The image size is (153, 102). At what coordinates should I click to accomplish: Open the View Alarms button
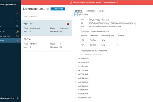tap(110, 3)
